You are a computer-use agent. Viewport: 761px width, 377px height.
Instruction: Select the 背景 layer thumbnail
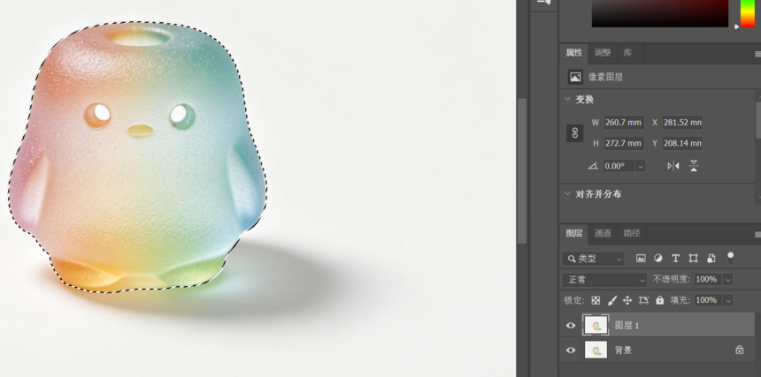point(596,350)
